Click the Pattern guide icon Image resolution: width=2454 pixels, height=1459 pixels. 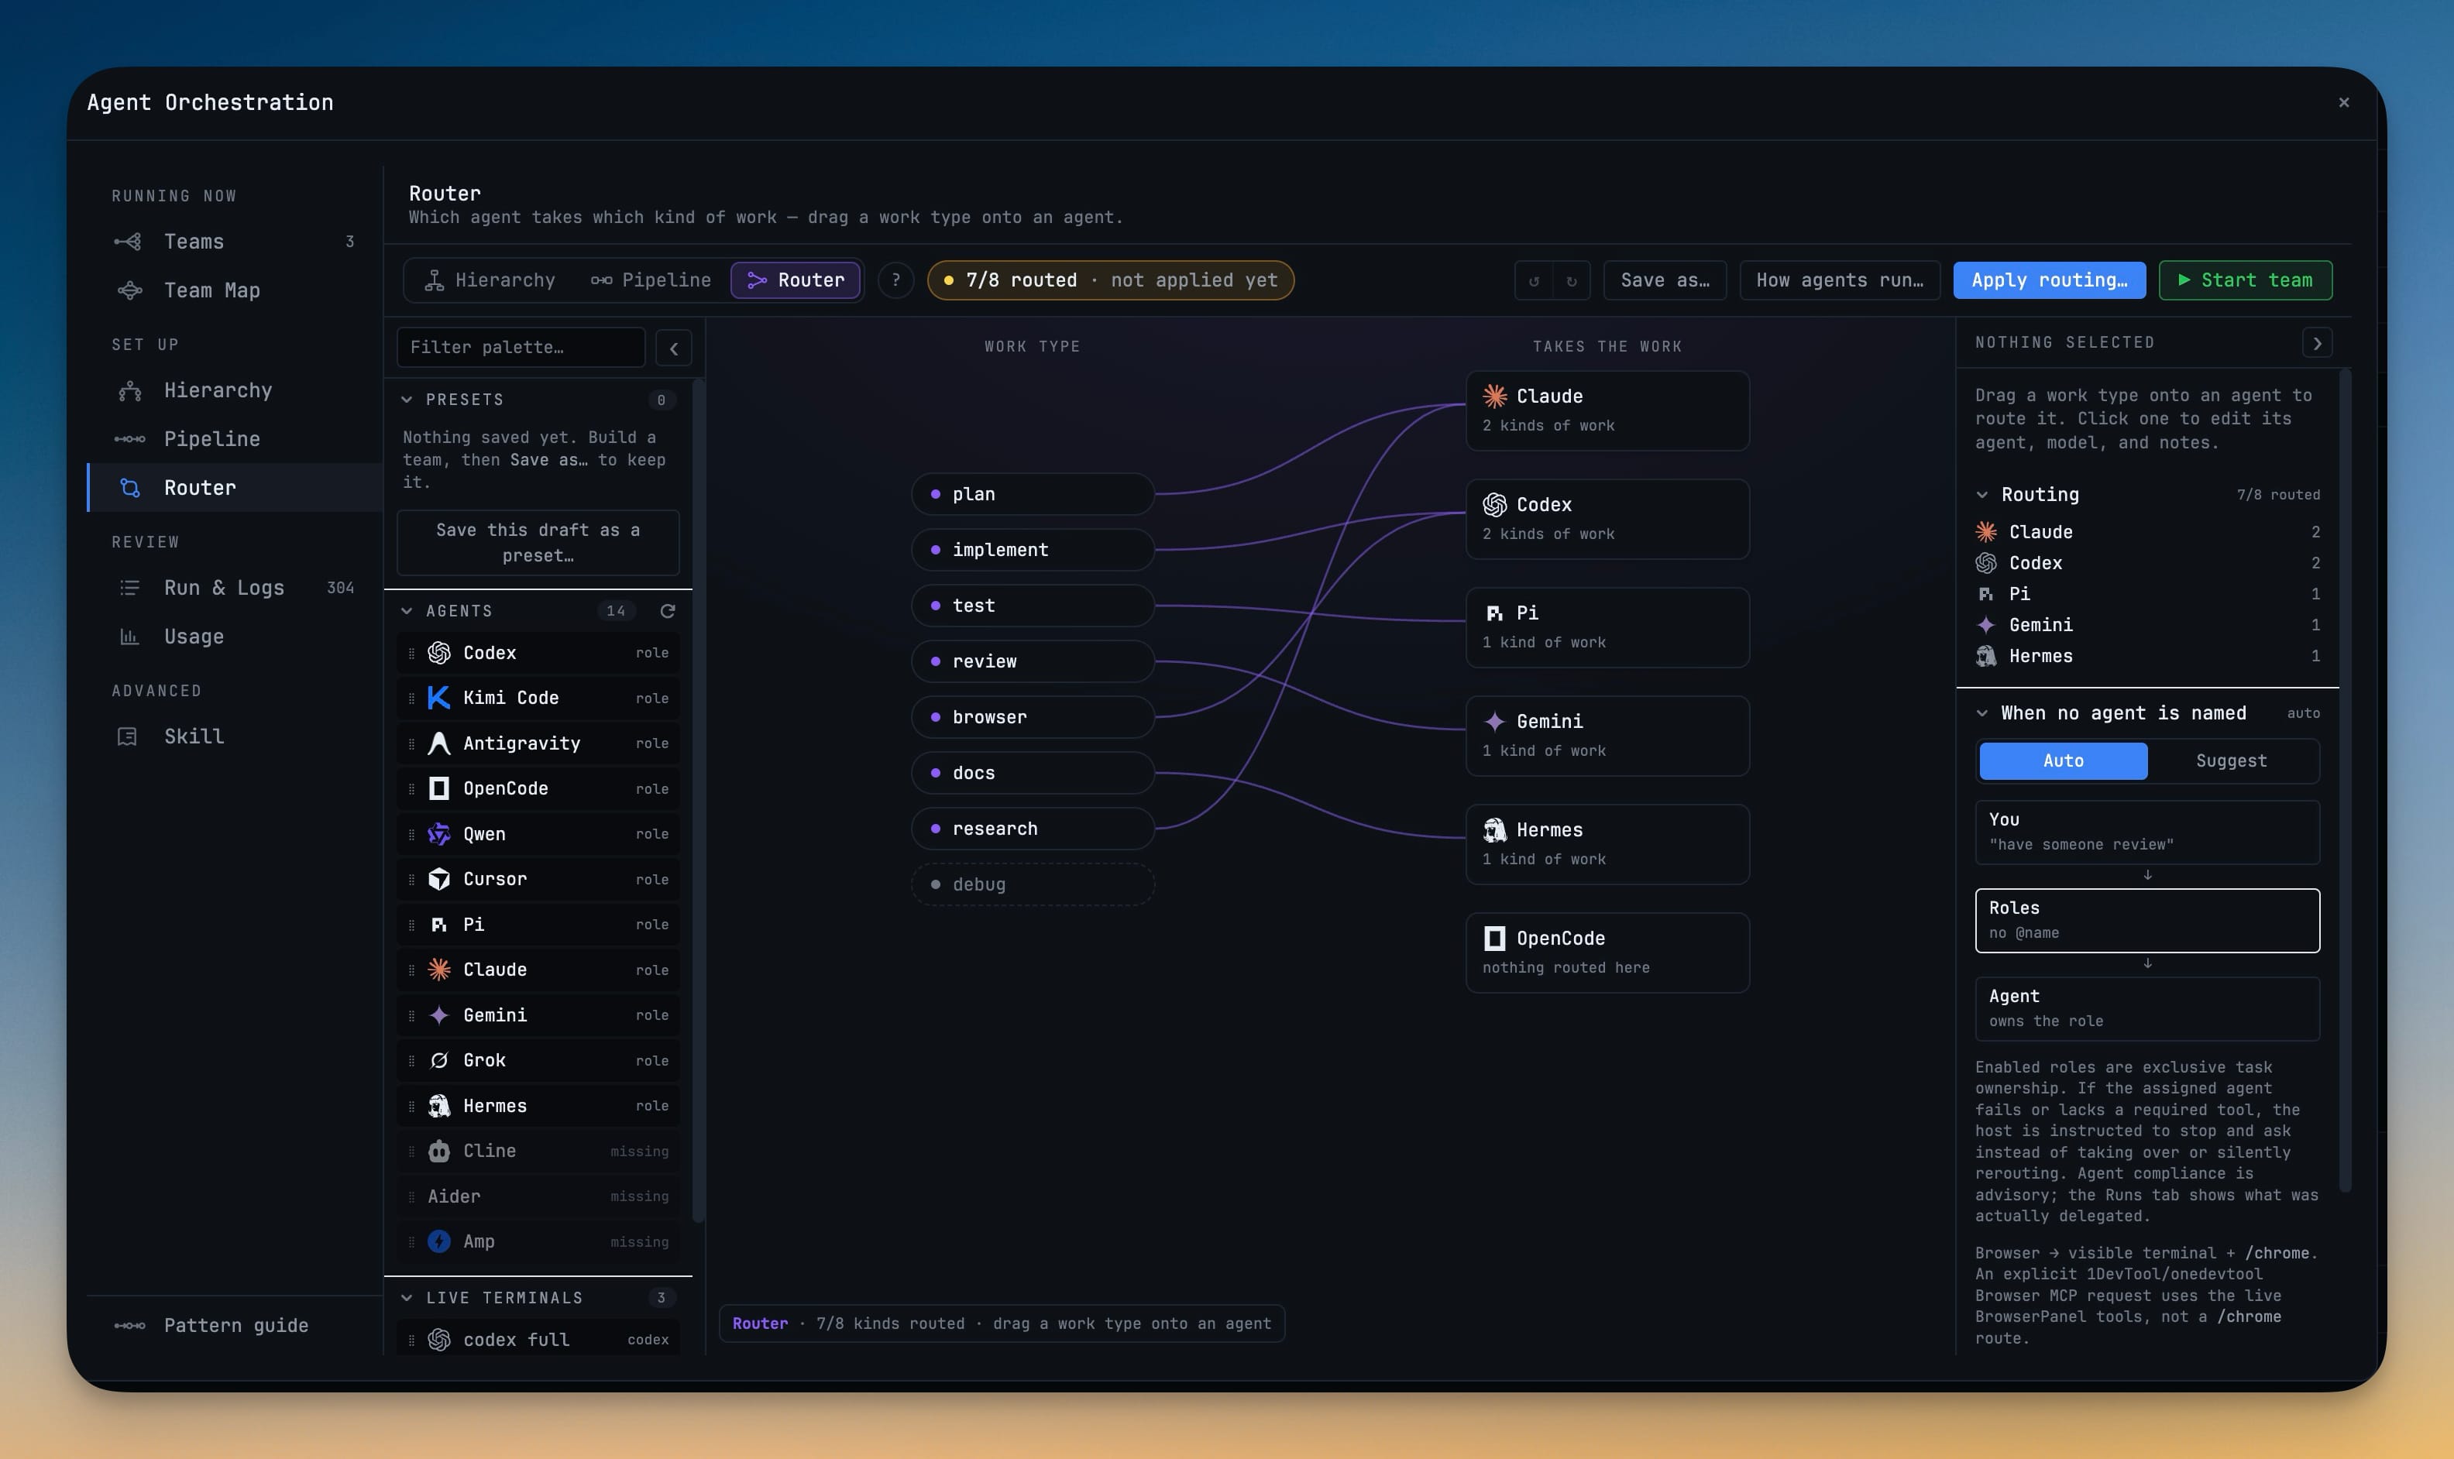click(x=129, y=1325)
